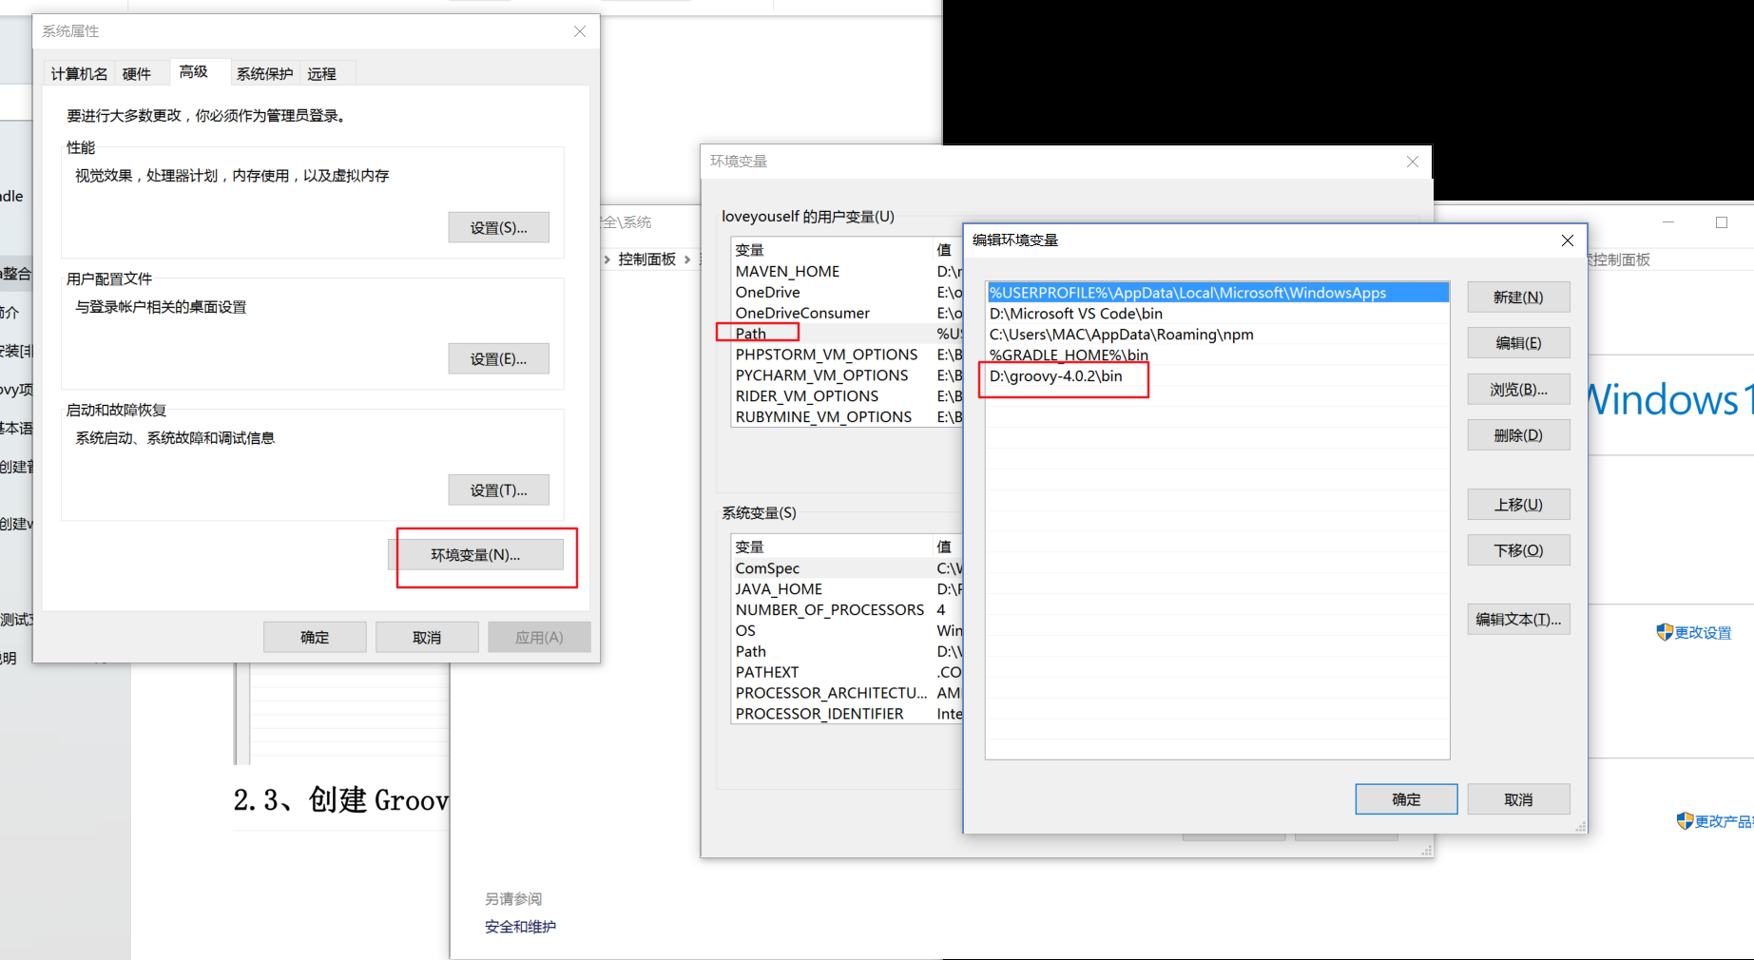
Task: Cancel System Properties with 取消
Action: coord(427,637)
